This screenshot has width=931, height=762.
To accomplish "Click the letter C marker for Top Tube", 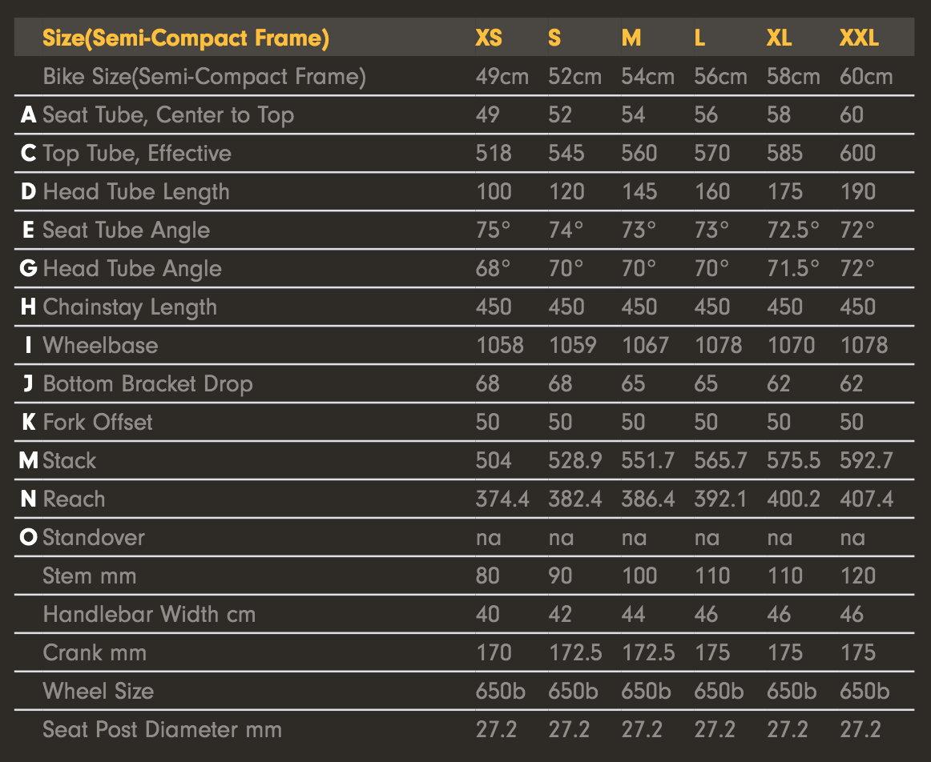I will [x=29, y=154].
